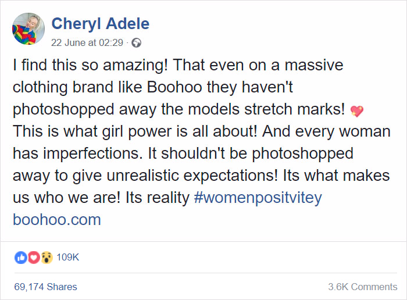Open Cheryl Adele's profile name link
The image size is (407, 300).
point(100,24)
